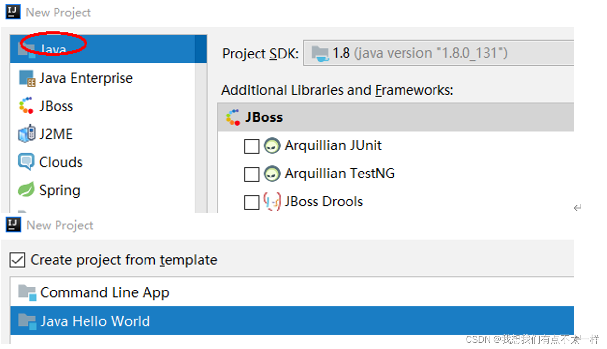Click the project type list scrollbar
This screenshot has height=349, width=607.
(x=201, y=124)
